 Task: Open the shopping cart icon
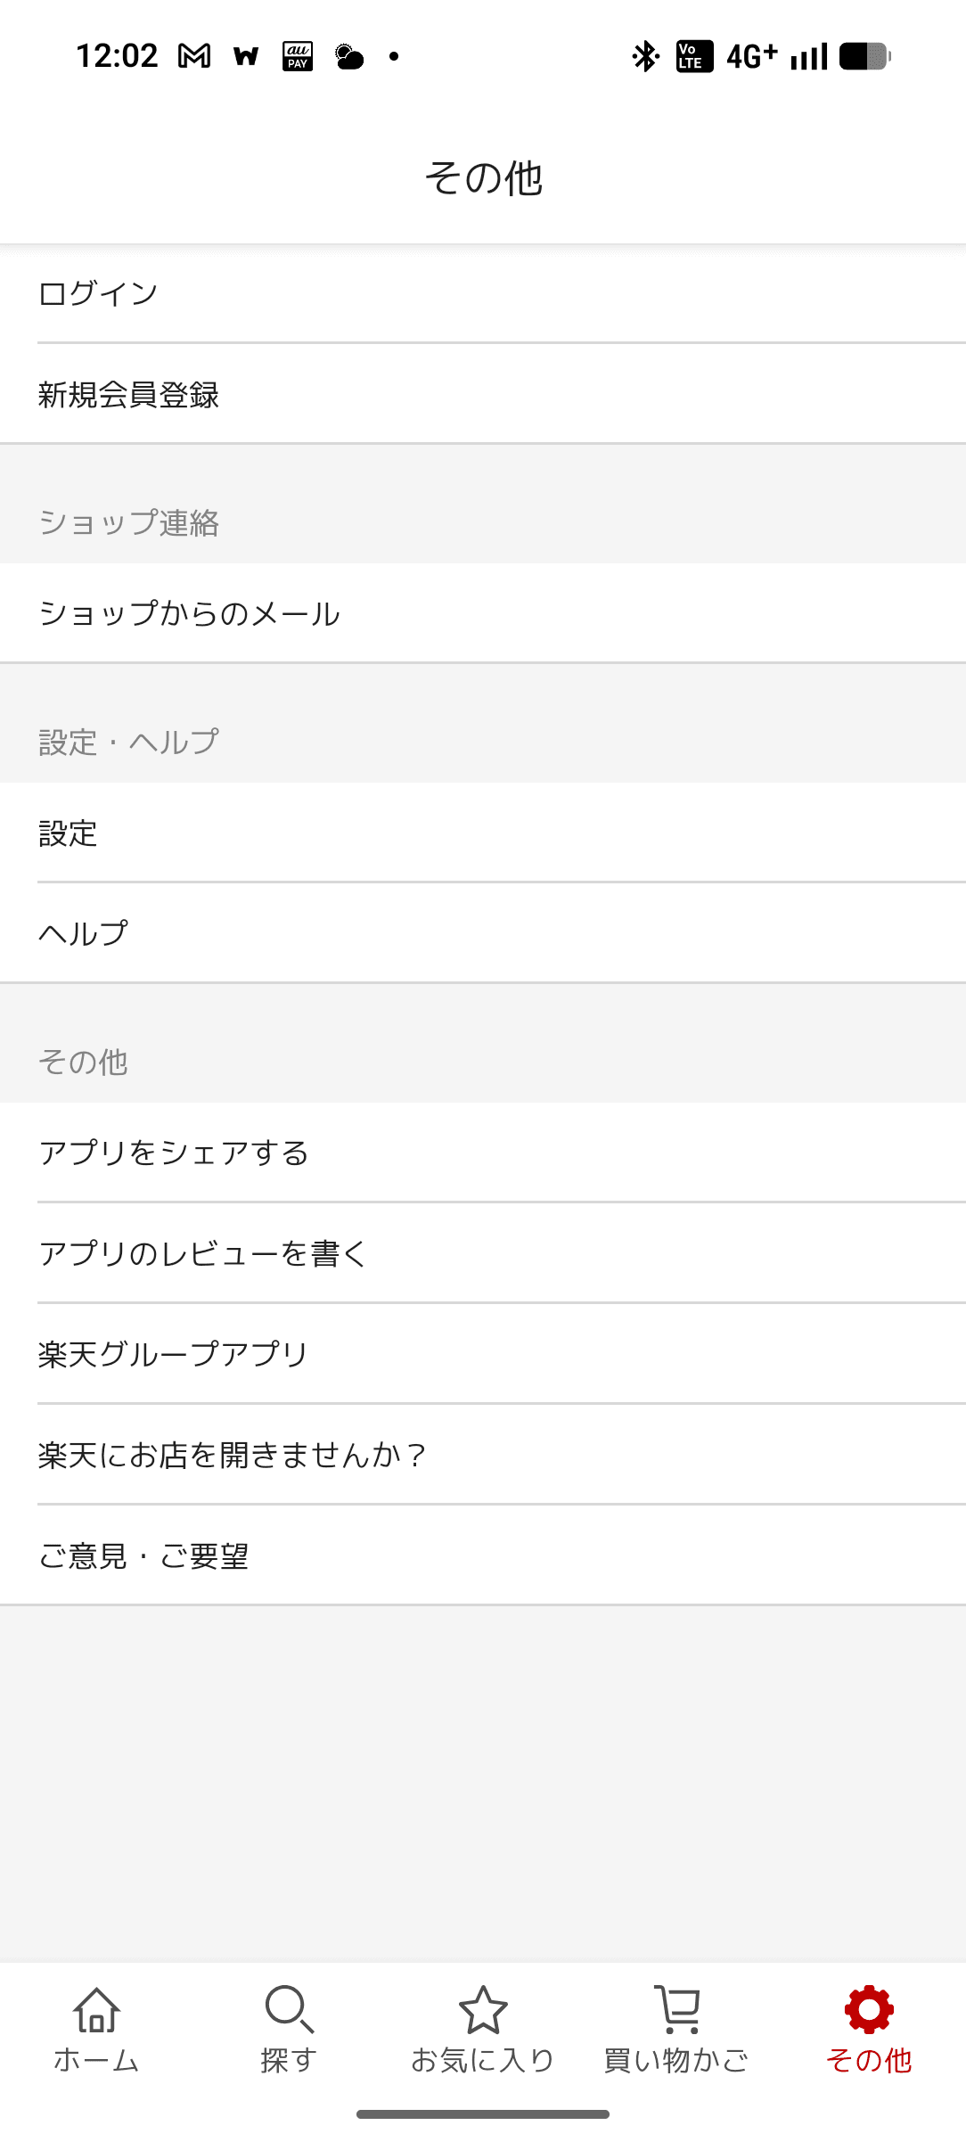click(677, 2011)
